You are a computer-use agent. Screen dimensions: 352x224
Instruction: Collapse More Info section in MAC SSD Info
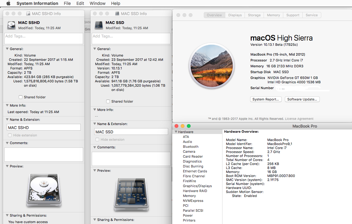[x=95, y=110]
